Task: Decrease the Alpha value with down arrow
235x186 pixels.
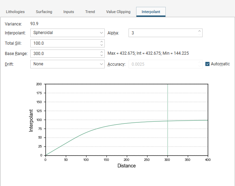Action: coord(199,34)
